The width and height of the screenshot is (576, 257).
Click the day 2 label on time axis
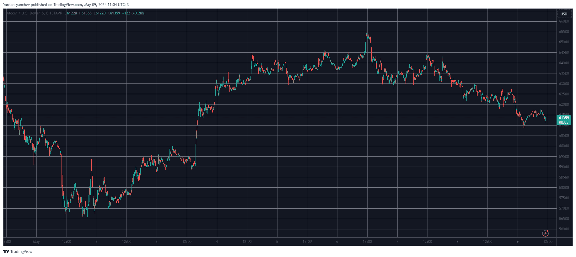pos(96,242)
